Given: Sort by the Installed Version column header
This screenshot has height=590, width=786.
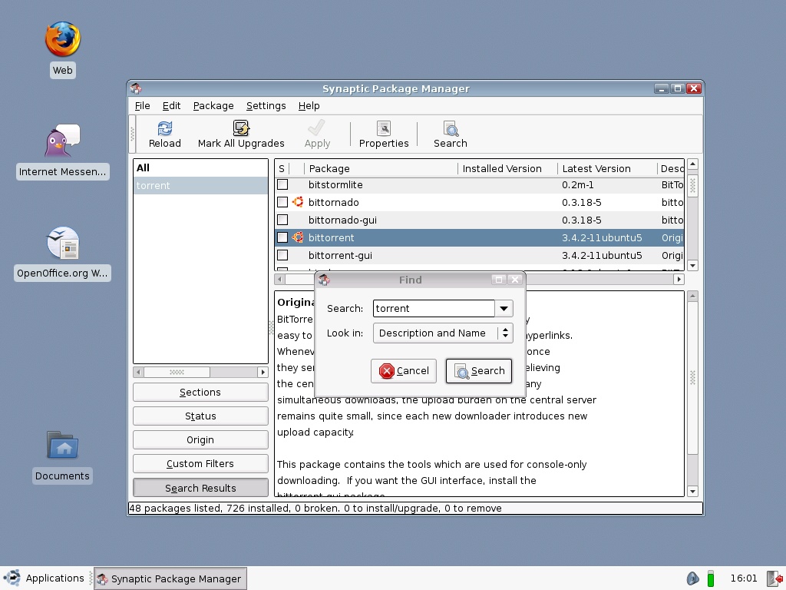Looking at the screenshot, I should (507, 168).
